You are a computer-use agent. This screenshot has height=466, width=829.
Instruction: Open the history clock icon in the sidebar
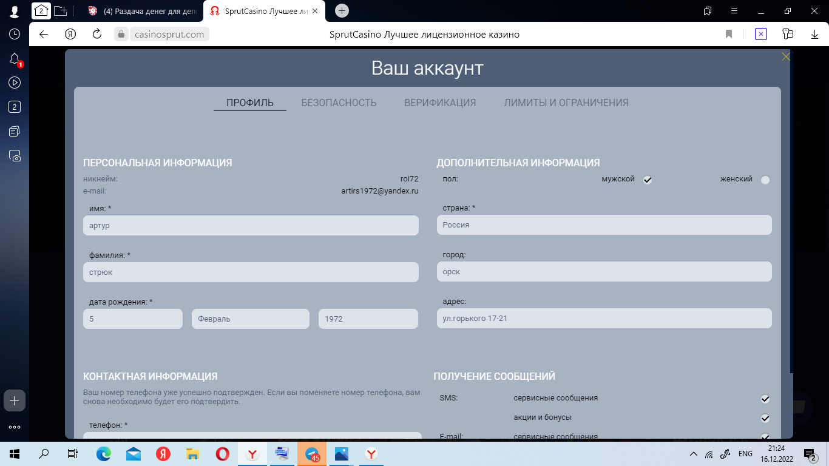coord(15,35)
